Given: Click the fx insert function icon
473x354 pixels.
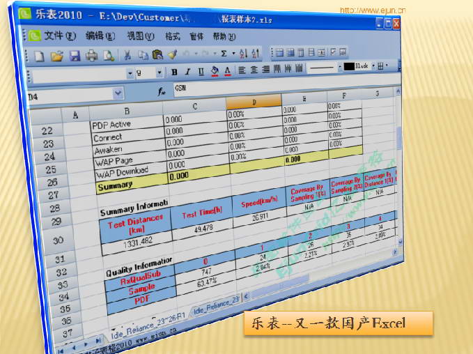Looking at the screenshot, I should [162, 91].
